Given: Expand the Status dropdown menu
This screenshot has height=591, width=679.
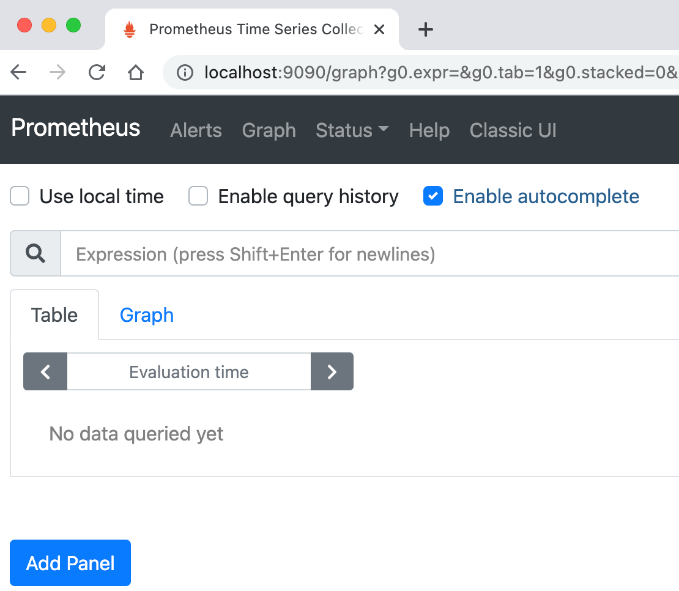Looking at the screenshot, I should 352,130.
